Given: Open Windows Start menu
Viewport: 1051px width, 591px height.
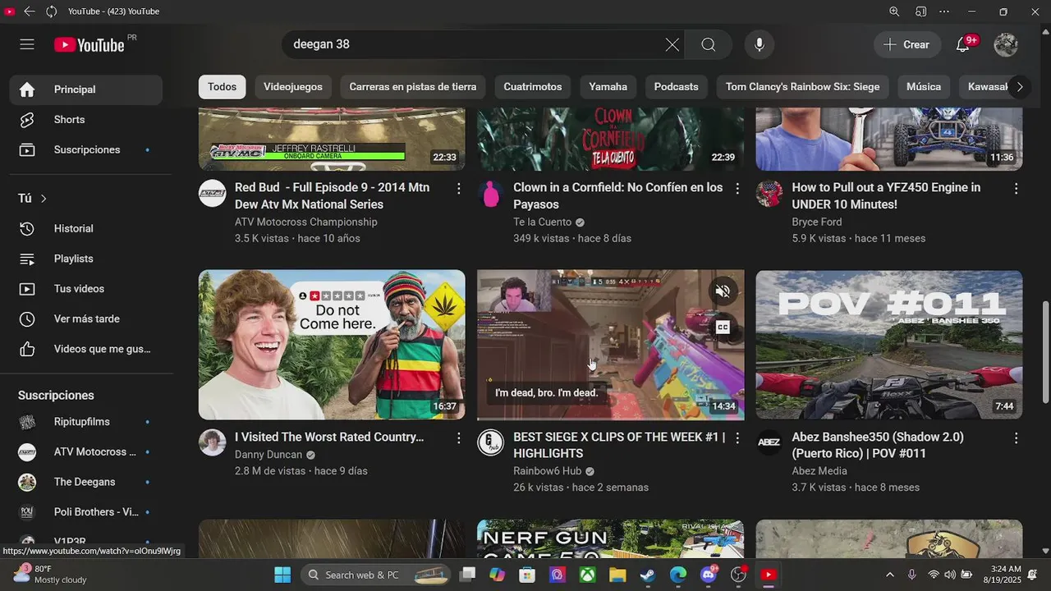Looking at the screenshot, I should (x=282, y=575).
